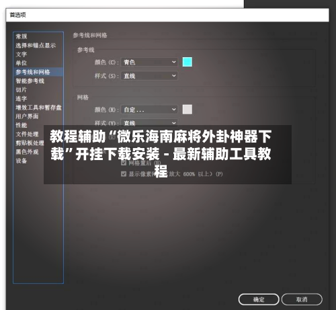The height and width of the screenshot is (310, 336).
Task: Go to 切片 preferences
Action: click(x=22, y=89)
